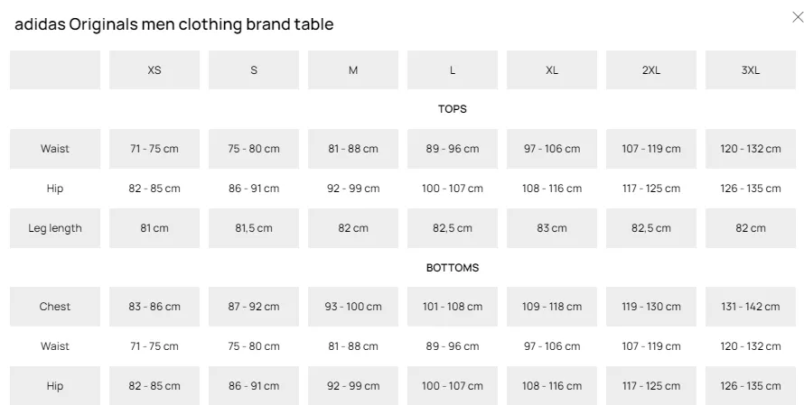Select the M size column header
The width and height of the screenshot is (804, 405).
(x=353, y=70)
